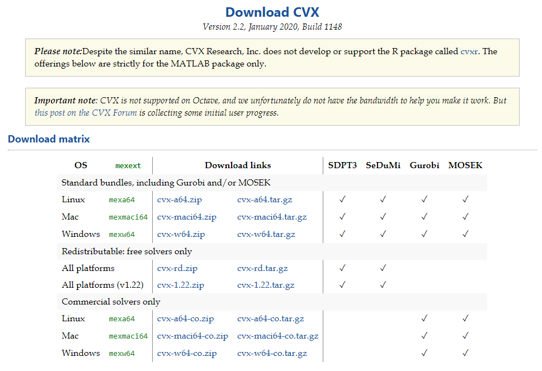The width and height of the screenshot is (542, 371).
Task: Click the cvx-w64-co.tar.gz link
Action: click(x=272, y=354)
